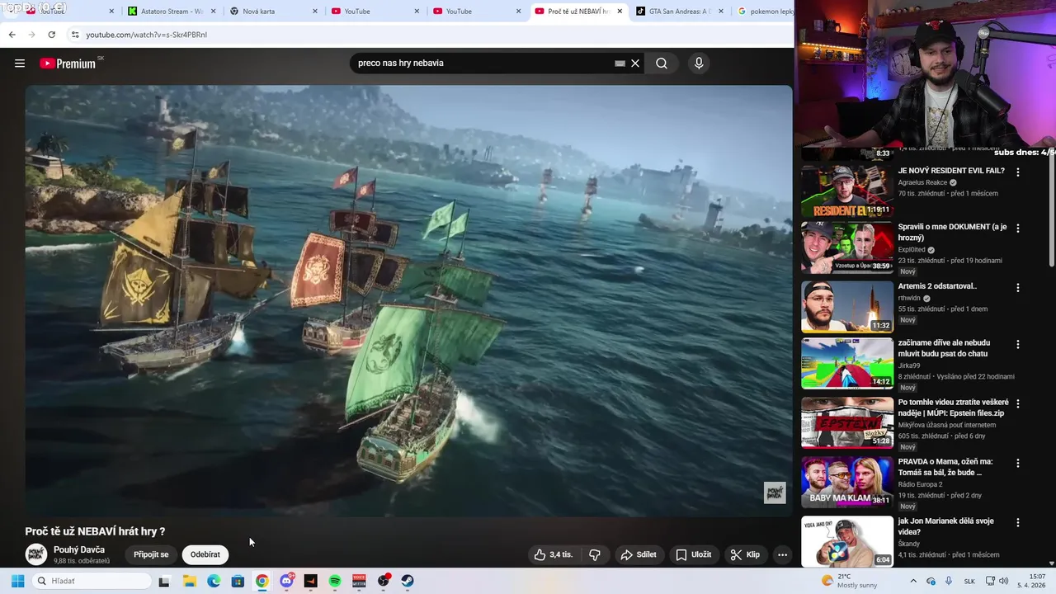
Task: Open the weather widget 21°C
Action: tap(850, 581)
